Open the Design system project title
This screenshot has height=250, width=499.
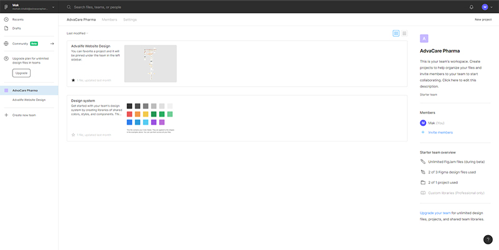(x=83, y=101)
